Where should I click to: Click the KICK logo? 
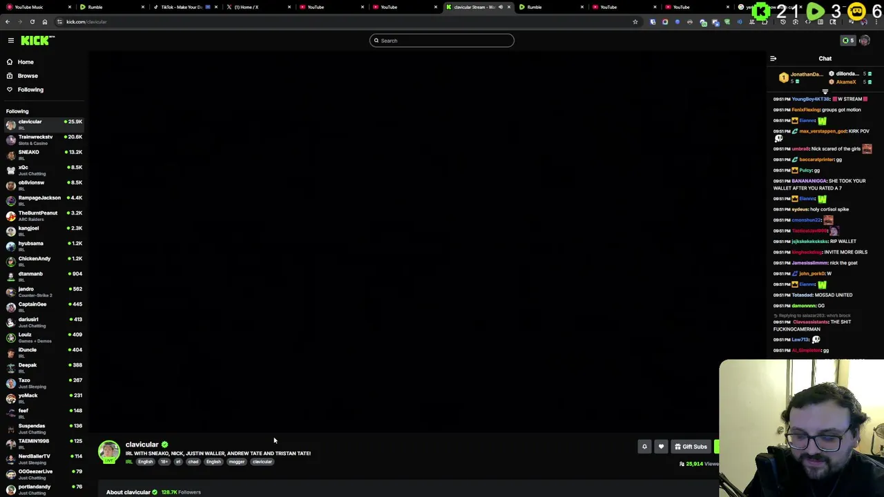point(36,41)
